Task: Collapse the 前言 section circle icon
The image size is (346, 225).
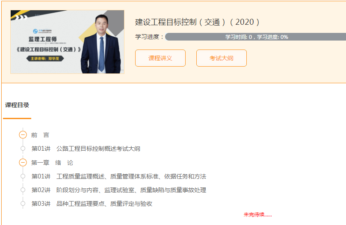Action: 23,134
